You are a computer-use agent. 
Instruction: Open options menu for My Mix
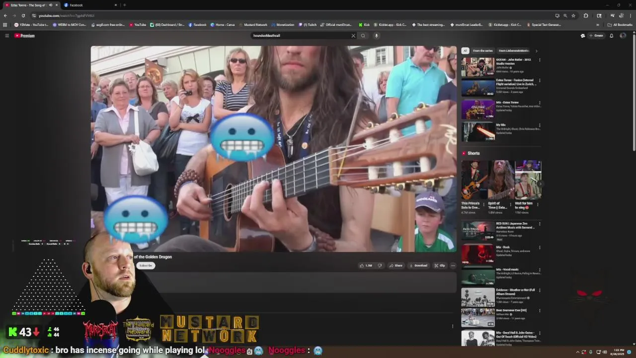pyautogui.click(x=540, y=125)
